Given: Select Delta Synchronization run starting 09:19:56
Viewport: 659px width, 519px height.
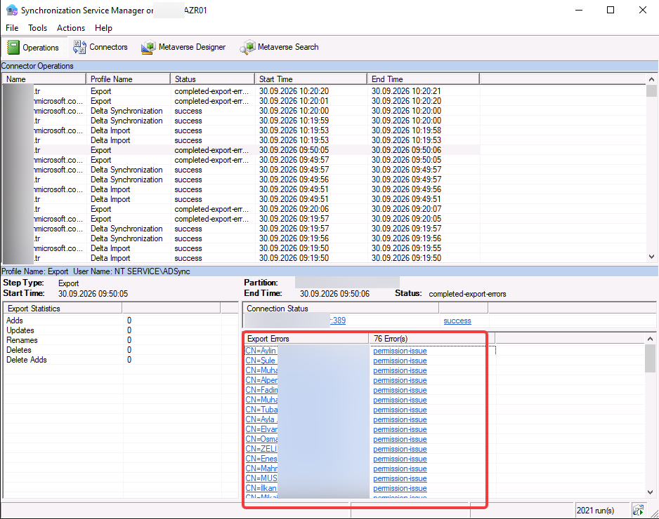Looking at the screenshot, I should point(241,238).
